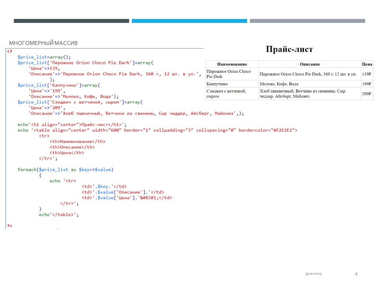Select the "Описание" table header cell

point(310,64)
